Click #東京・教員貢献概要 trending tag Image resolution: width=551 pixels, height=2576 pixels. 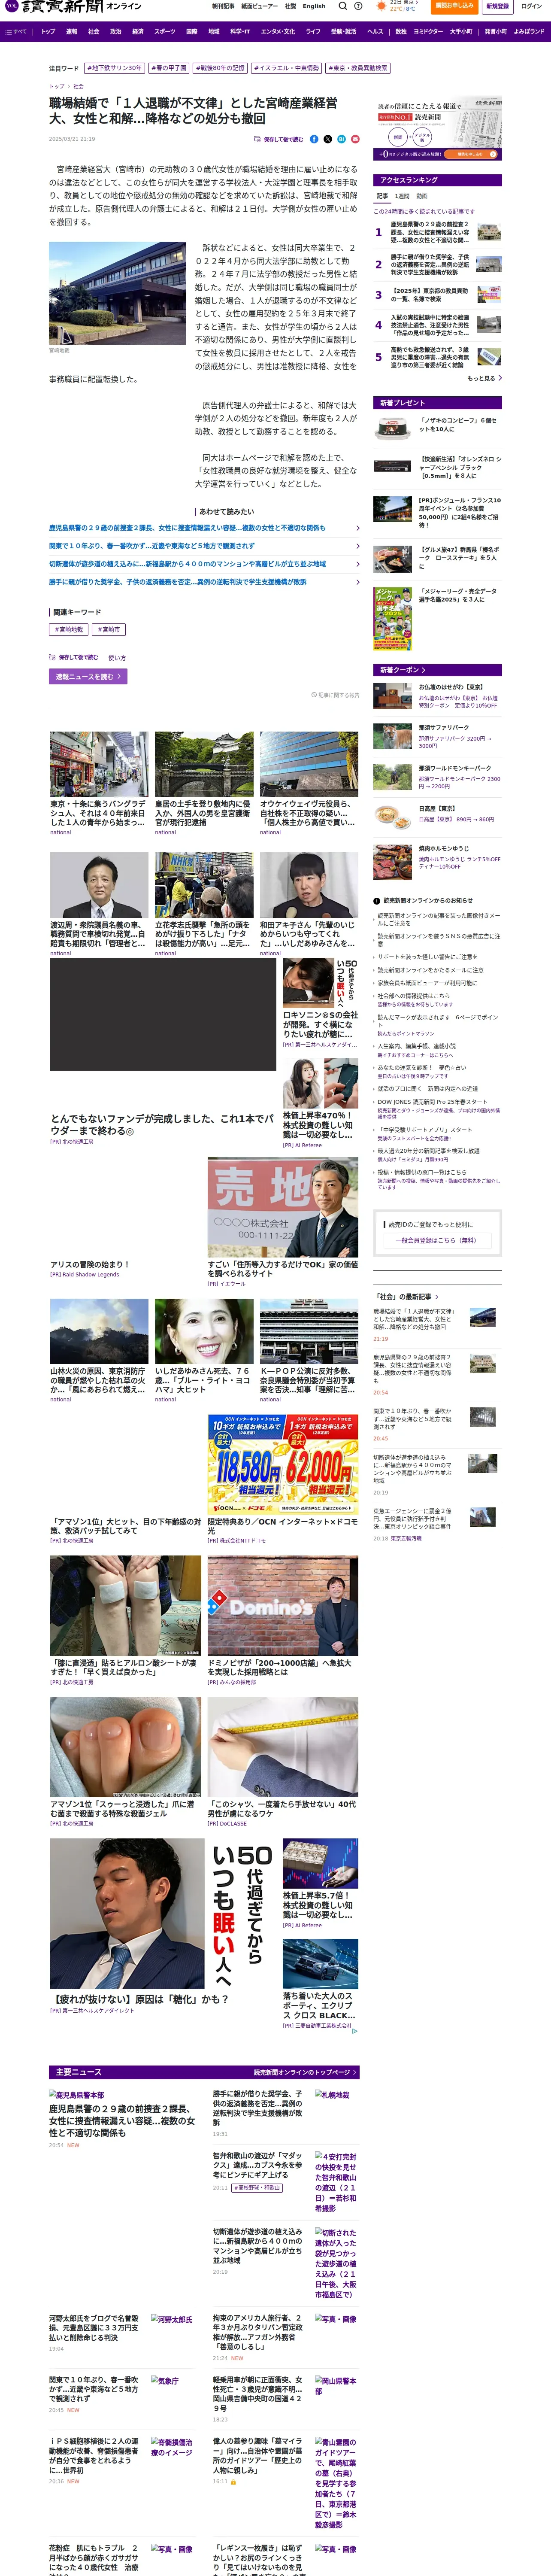(x=358, y=68)
